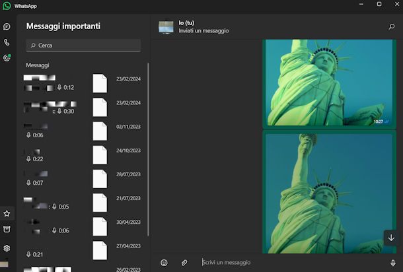This screenshot has width=403, height=272.
Task: Jump to latest messages down arrow
Action: (x=391, y=238)
